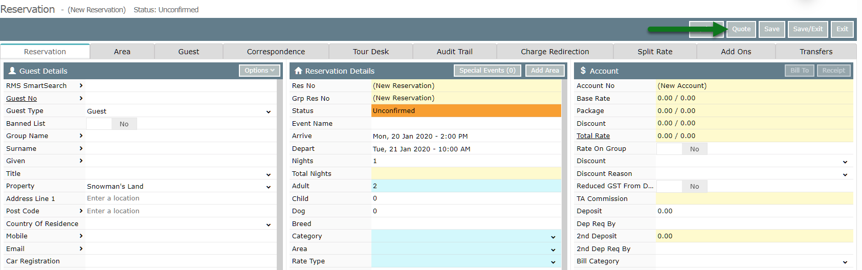862x270 pixels.
Task: Click the Save button
Action: pyautogui.click(x=771, y=29)
